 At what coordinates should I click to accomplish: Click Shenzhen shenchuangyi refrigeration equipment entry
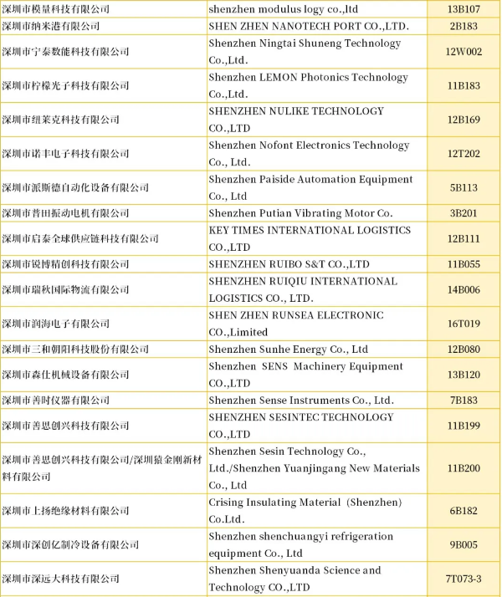(301, 545)
